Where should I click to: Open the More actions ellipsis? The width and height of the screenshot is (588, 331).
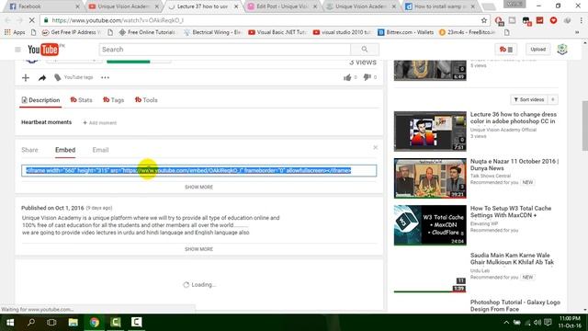(x=105, y=77)
